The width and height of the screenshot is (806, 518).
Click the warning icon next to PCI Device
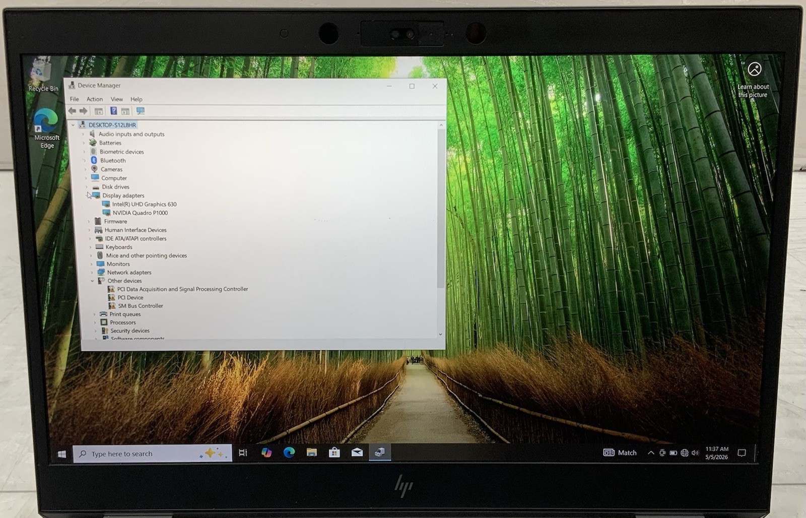[x=111, y=297]
